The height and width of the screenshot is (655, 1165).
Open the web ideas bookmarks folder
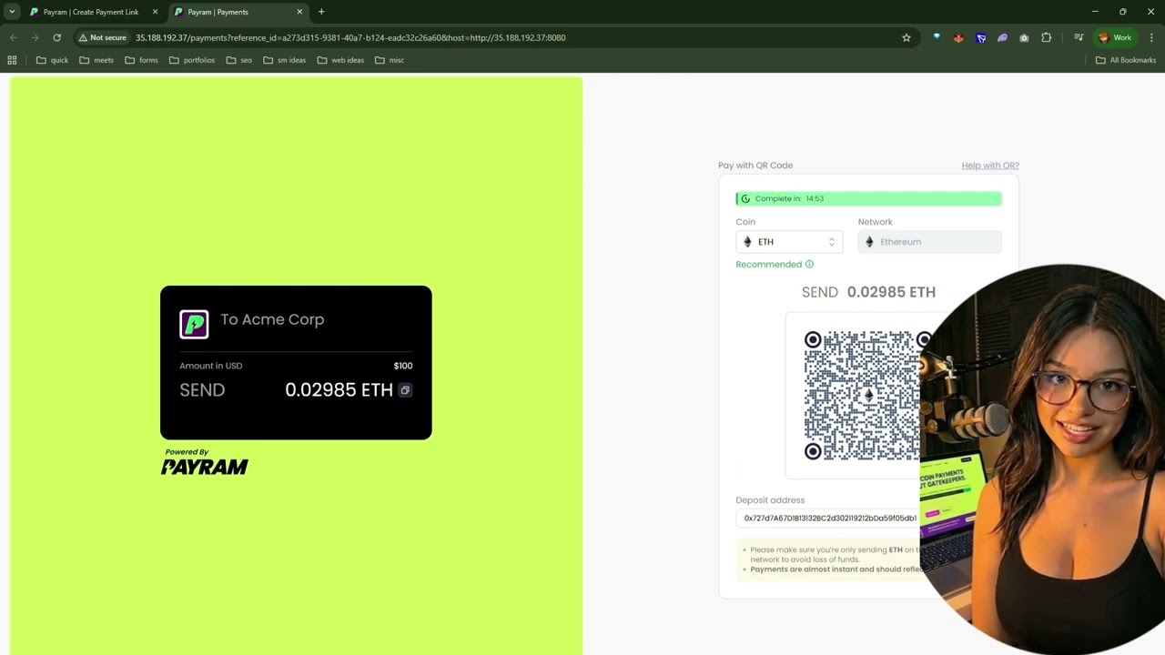pos(340,60)
